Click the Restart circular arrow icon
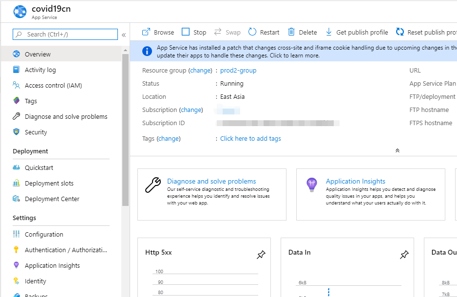The image size is (457, 297). point(252,32)
